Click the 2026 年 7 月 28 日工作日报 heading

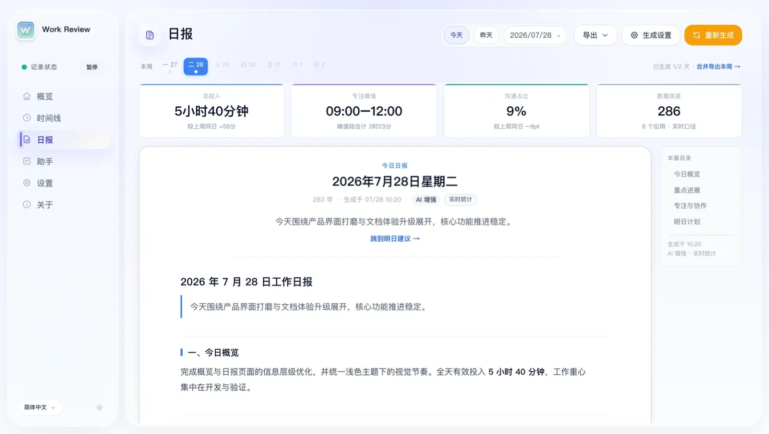[246, 282]
